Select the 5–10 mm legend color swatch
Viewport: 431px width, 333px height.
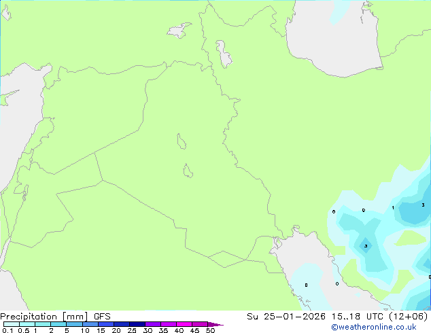75,324
